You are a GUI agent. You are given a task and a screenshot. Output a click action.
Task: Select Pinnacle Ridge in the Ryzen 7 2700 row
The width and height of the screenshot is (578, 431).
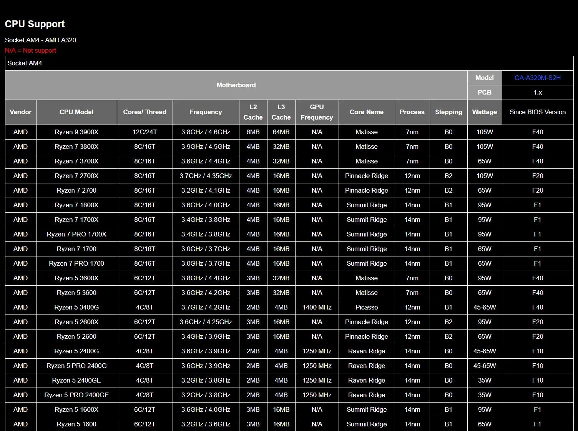[367, 190]
